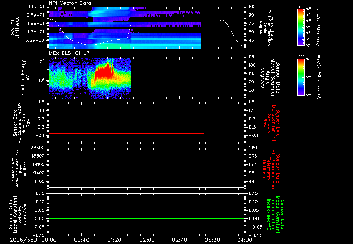Click the Sector Unitless axis title
The height and width of the screenshot is (244, 353).
(14, 28)
